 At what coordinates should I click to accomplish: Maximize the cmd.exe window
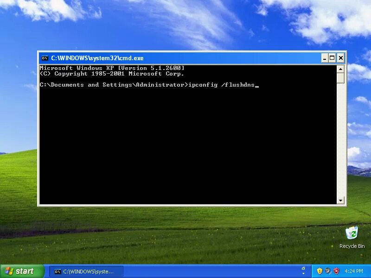pos(332,58)
